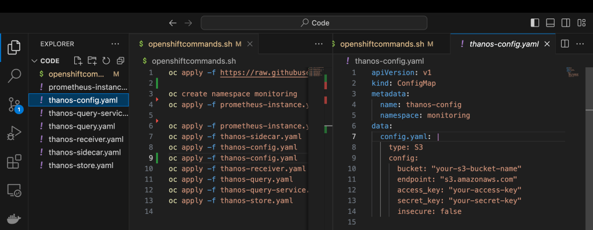593x230 pixels.
Task: Open the Docker view in activity bar
Action: coord(14,218)
